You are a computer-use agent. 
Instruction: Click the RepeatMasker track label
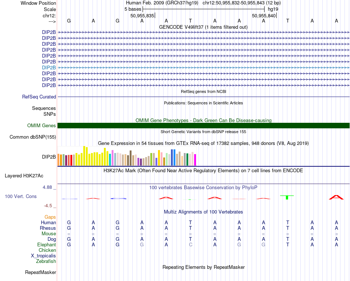click(41, 272)
